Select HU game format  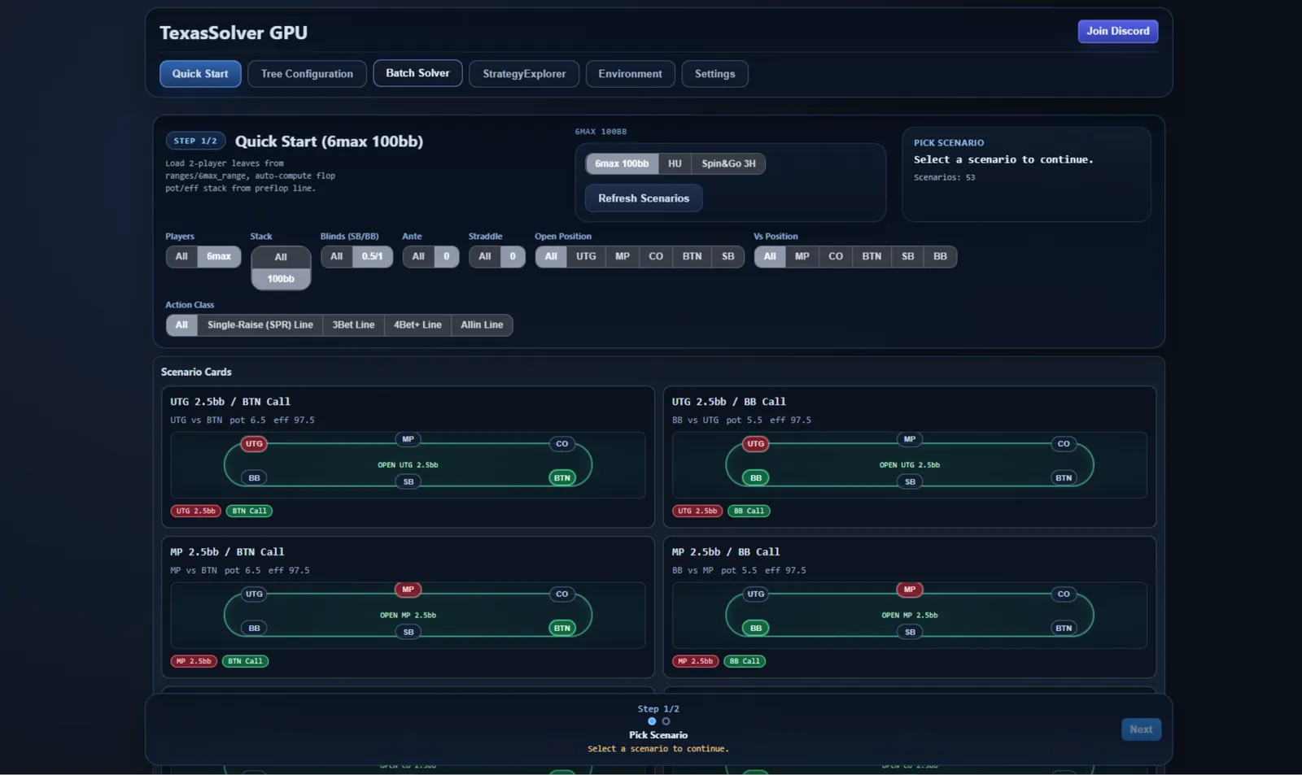(675, 163)
